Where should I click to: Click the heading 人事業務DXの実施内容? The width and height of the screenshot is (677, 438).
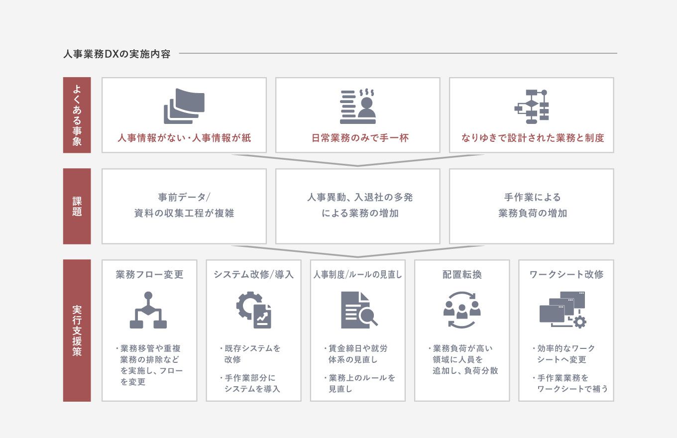point(117,54)
